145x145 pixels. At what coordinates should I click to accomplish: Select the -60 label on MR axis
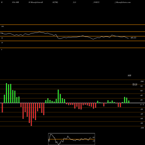point(142,119)
